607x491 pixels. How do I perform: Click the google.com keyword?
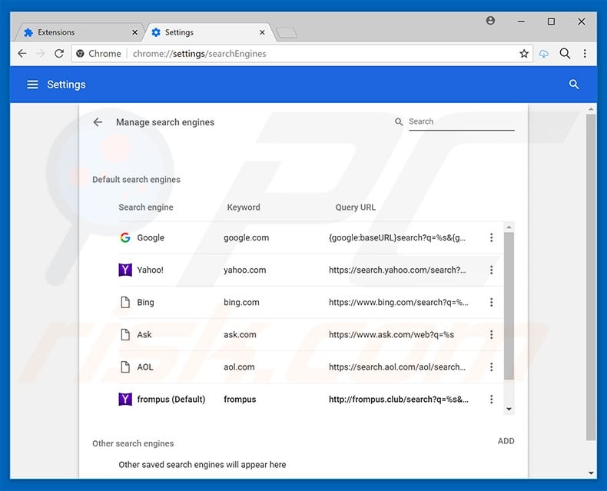(x=246, y=237)
